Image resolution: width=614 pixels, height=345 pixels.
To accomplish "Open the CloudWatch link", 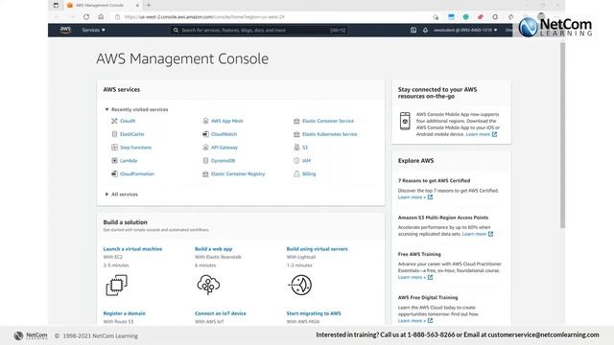I will [x=224, y=134].
